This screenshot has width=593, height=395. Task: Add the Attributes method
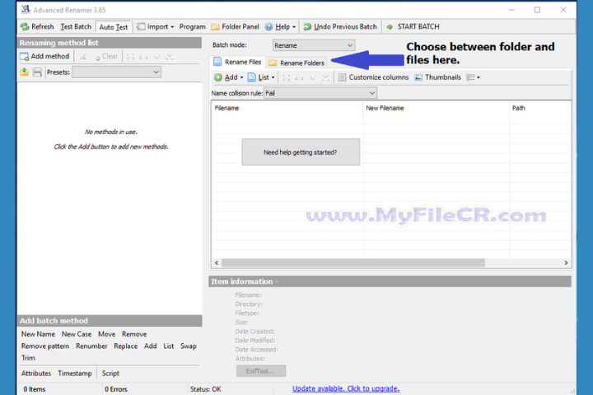pos(36,374)
